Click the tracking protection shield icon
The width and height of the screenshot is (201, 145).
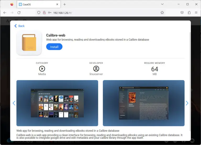click(39, 13)
